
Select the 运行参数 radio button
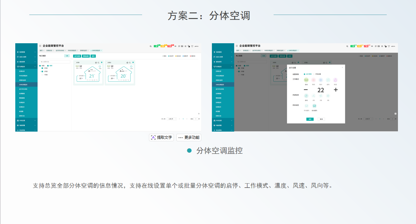tap(304, 74)
